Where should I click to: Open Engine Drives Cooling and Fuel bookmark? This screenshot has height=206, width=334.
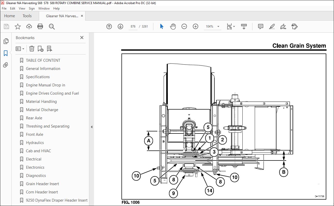coord(52,93)
